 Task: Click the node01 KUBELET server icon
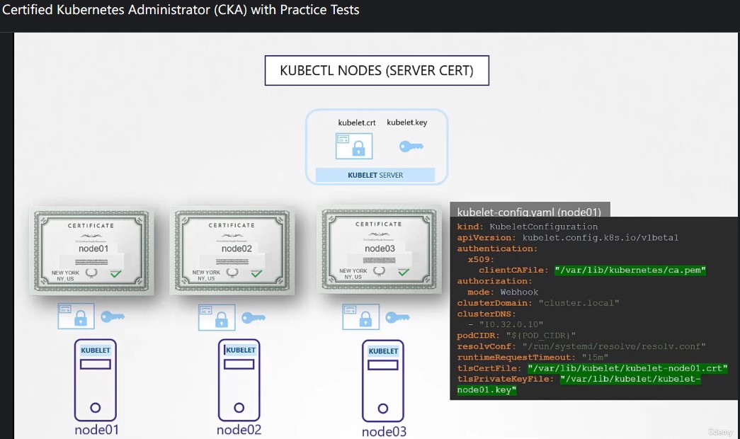[x=96, y=380]
